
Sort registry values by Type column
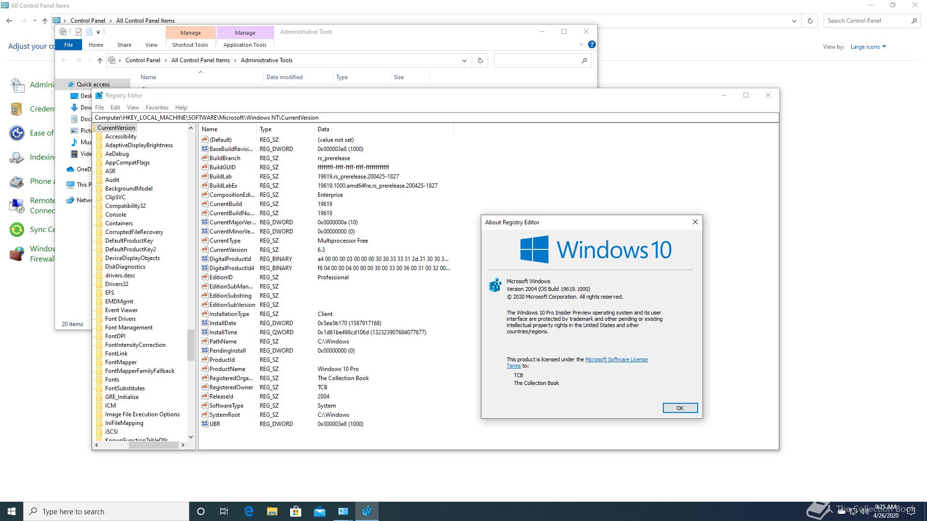point(285,129)
